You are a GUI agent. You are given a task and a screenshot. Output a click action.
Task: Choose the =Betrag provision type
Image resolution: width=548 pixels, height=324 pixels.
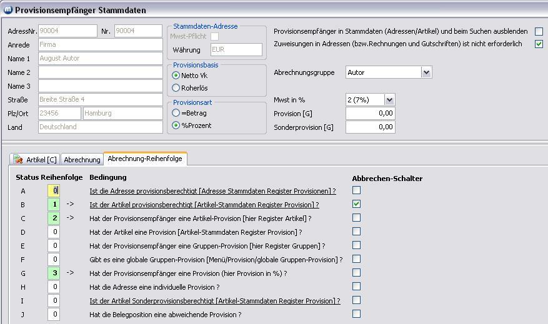point(176,113)
